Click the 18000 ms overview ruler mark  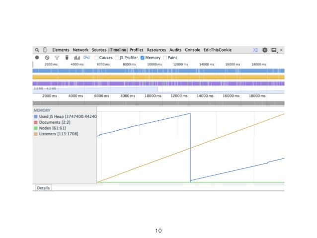click(x=259, y=64)
